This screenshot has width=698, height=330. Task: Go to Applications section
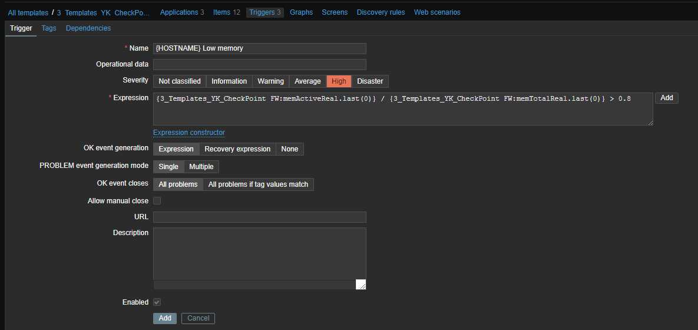pyautogui.click(x=182, y=12)
